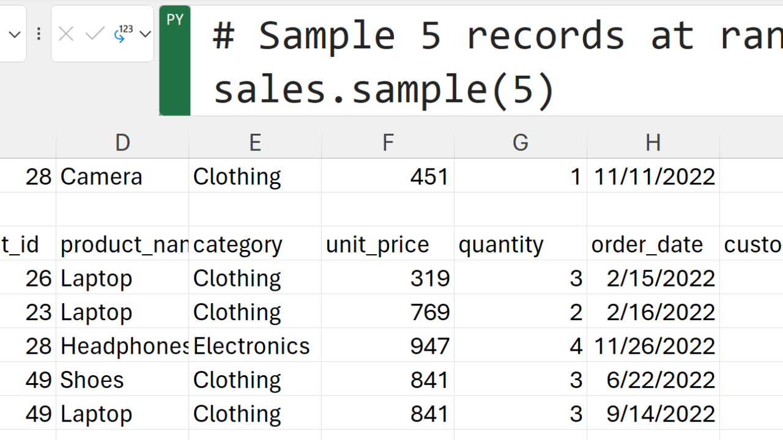Select the column G header
Image resolution: width=783 pixels, height=440 pixels.
pyautogui.click(x=521, y=143)
